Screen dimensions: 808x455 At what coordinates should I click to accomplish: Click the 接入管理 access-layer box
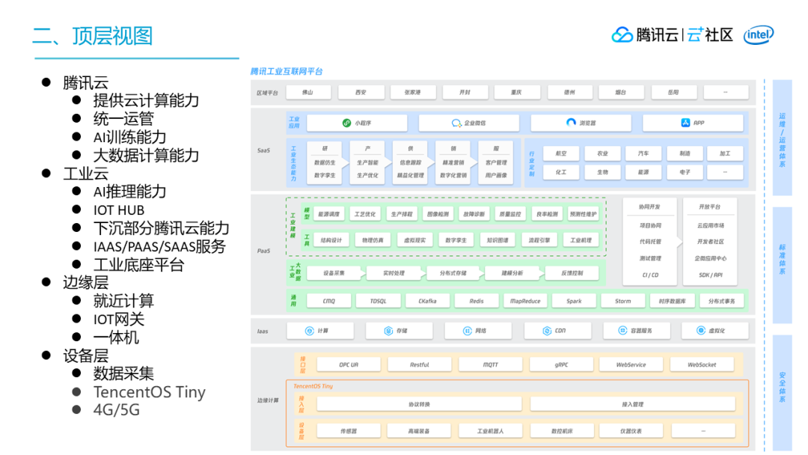coord(633,405)
